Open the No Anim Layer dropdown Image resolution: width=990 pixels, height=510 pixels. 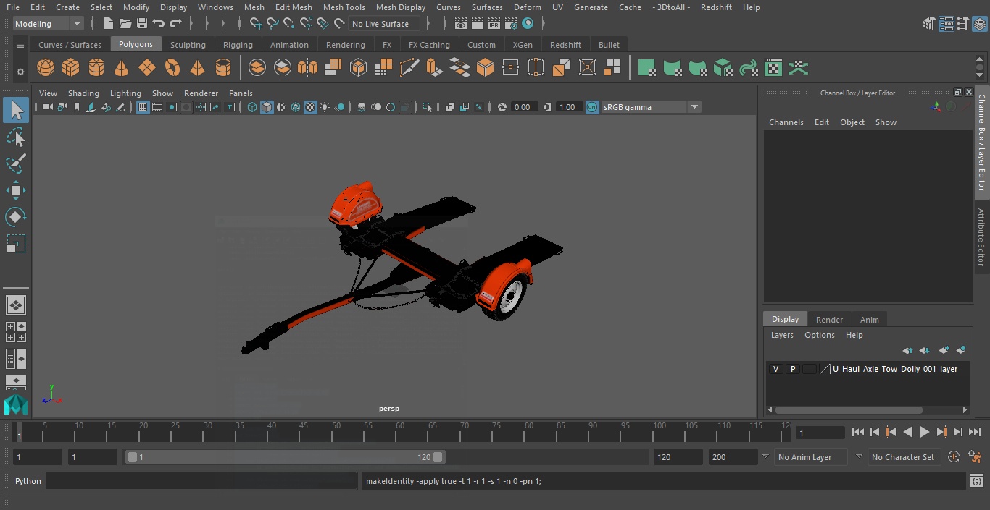(811, 457)
